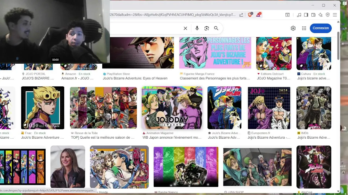Open 'JoJo's Bizarre Adventure: Eyes of Heaven' title
The height and width of the screenshot is (195, 348).
click(135, 78)
